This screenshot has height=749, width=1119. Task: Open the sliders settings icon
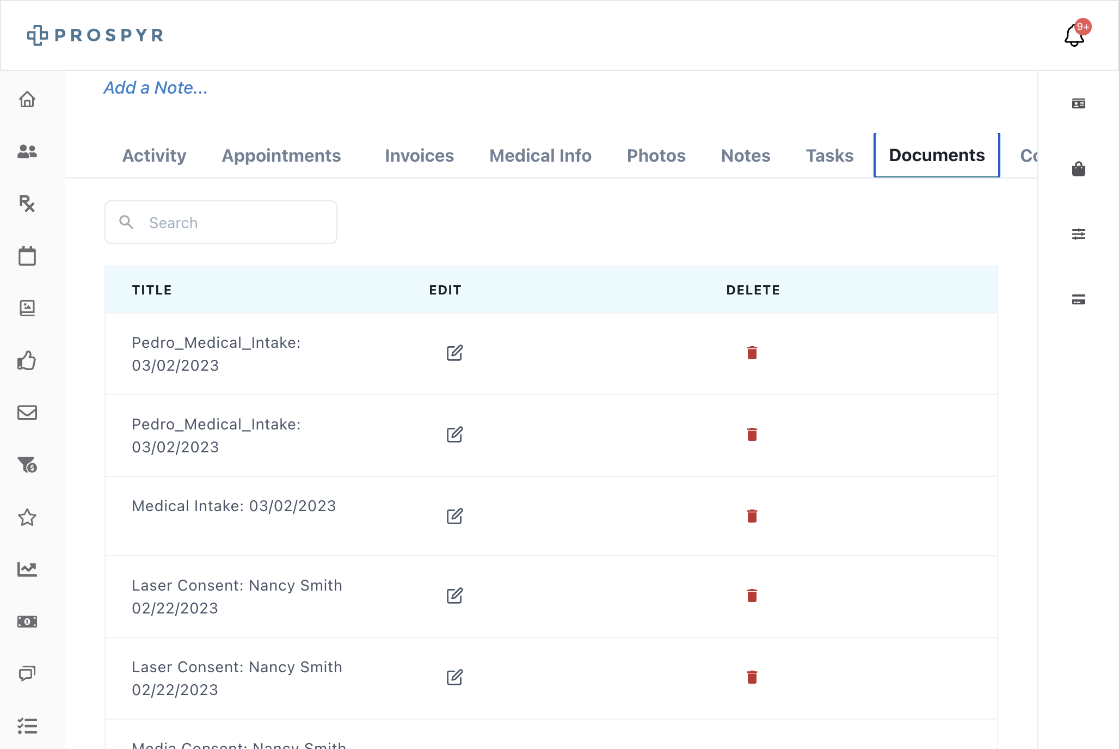tap(1079, 234)
